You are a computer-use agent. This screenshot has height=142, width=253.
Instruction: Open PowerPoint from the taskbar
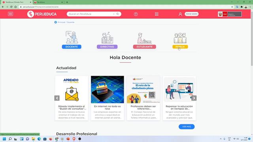tap(68, 139)
